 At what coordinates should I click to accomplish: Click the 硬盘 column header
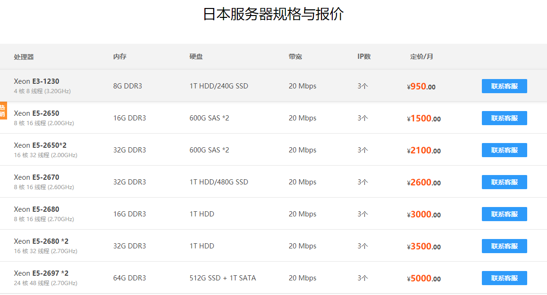[x=196, y=56]
